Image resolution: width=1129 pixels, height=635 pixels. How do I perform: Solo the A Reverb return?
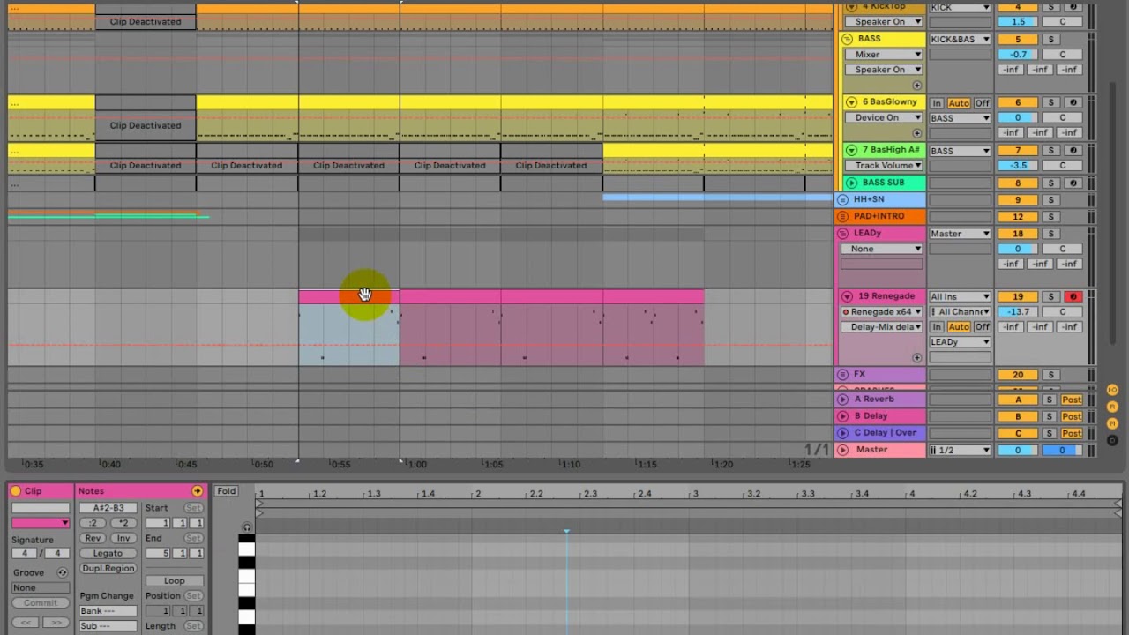pos(1050,400)
